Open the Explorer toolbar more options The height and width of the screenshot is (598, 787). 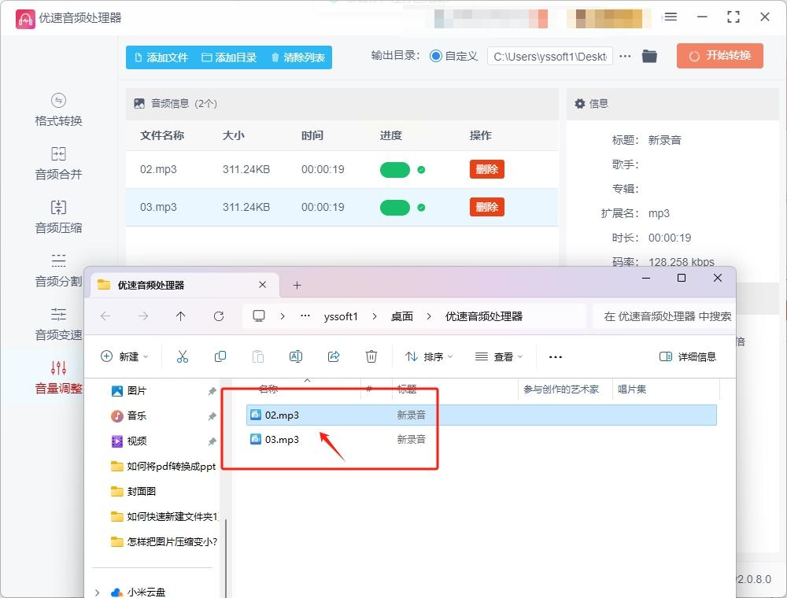click(x=556, y=356)
